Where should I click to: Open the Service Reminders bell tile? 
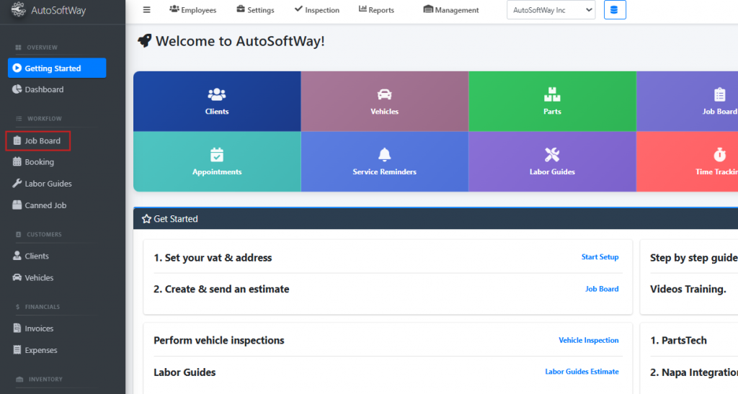click(x=384, y=161)
